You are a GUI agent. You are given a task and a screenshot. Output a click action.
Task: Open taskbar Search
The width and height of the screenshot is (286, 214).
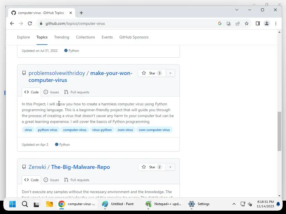[x=25, y=204]
